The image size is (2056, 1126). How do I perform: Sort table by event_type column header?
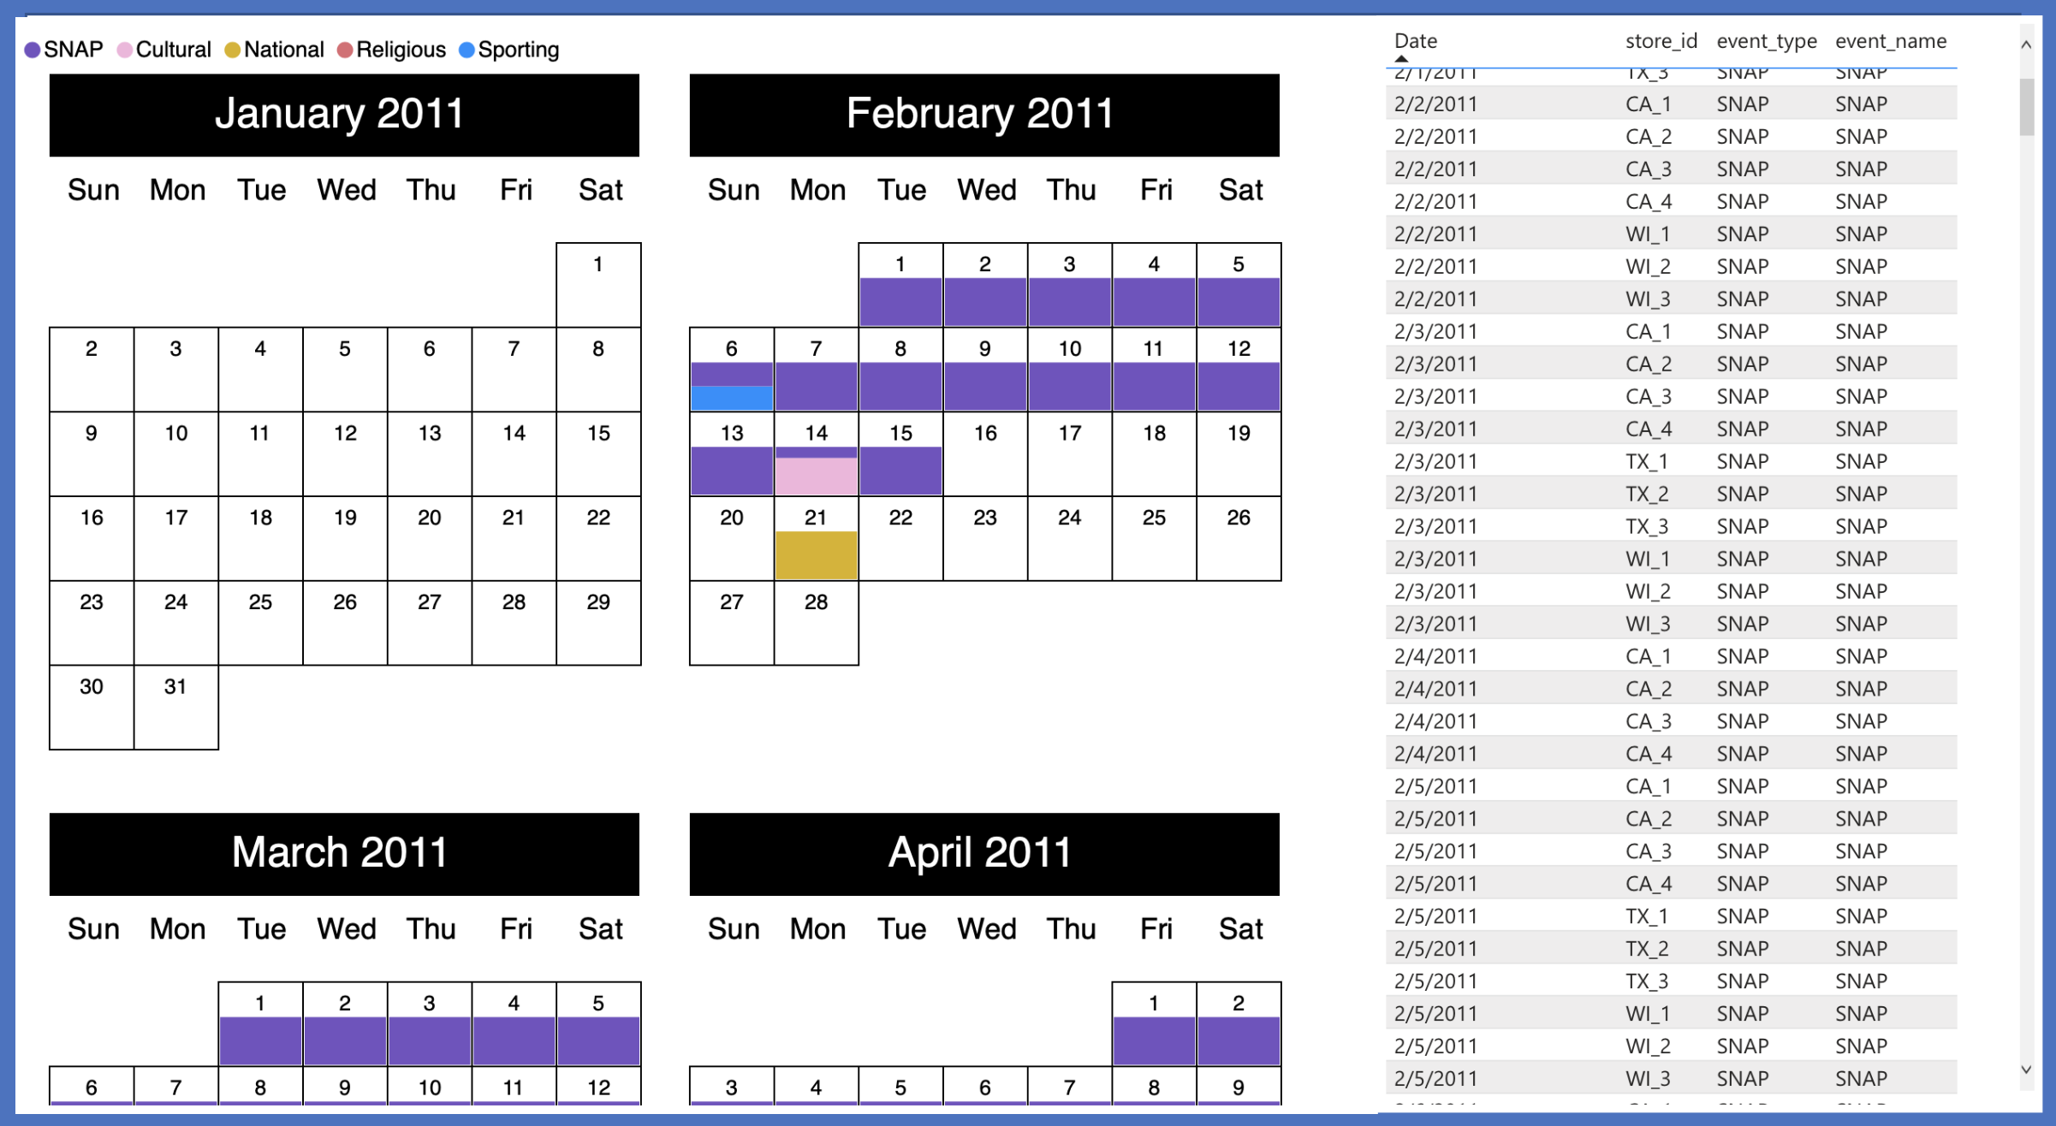point(1766,41)
